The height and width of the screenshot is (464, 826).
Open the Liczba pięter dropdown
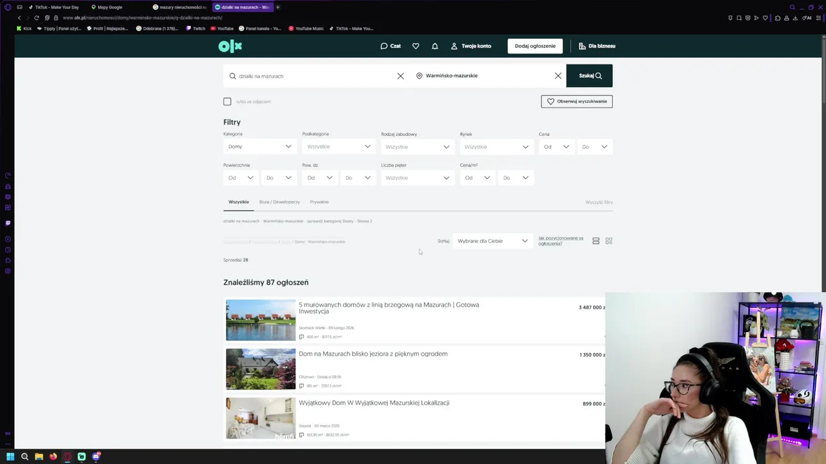[x=418, y=178]
